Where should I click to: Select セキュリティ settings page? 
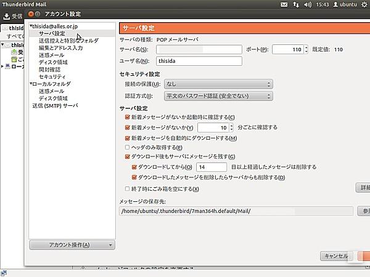point(52,76)
